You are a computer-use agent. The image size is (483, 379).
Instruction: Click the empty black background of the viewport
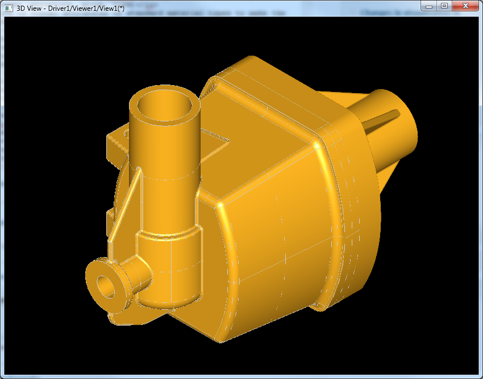point(57,68)
